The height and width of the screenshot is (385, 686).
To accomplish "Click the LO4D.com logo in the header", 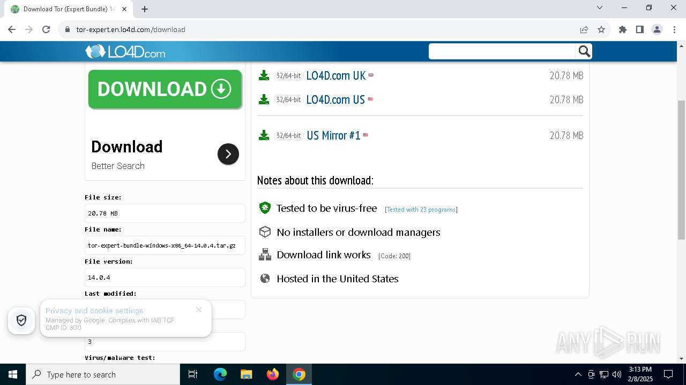I will pos(125,51).
